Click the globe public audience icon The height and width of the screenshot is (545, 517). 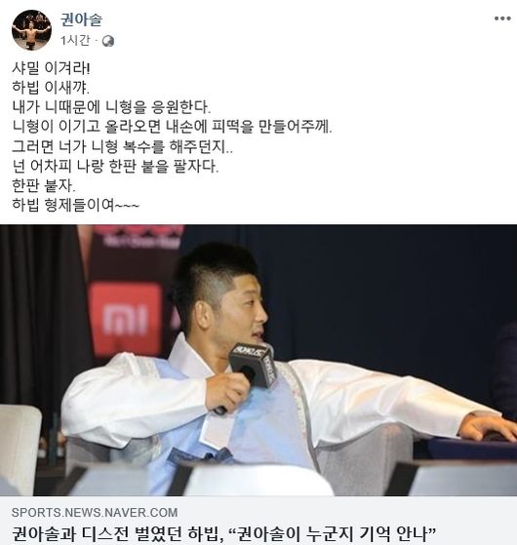[108, 41]
